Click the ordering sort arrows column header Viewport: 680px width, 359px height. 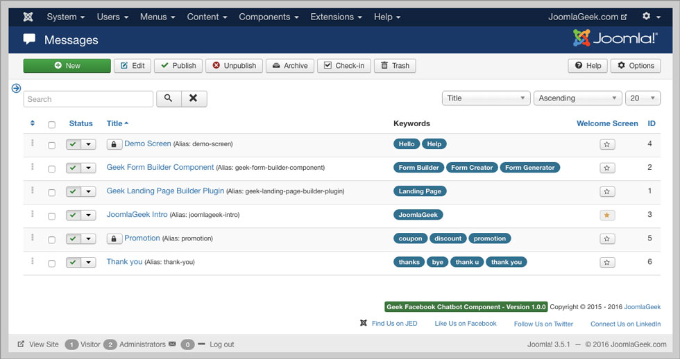tap(33, 123)
